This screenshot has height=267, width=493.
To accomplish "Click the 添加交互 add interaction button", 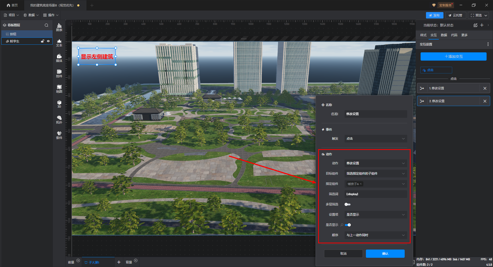I will (453, 56).
